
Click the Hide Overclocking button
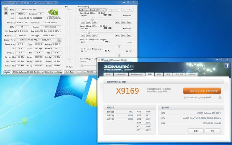tap(53, 72)
